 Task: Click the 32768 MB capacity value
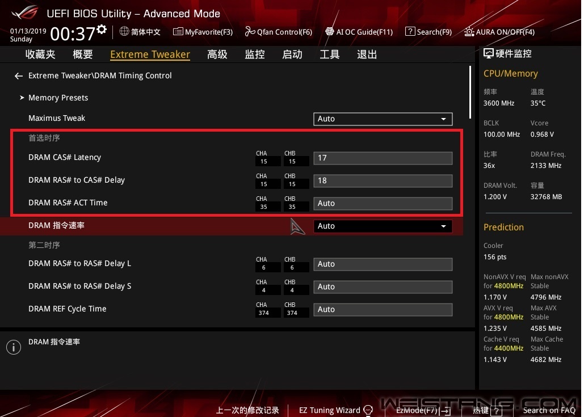pyautogui.click(x=546, y=196)
